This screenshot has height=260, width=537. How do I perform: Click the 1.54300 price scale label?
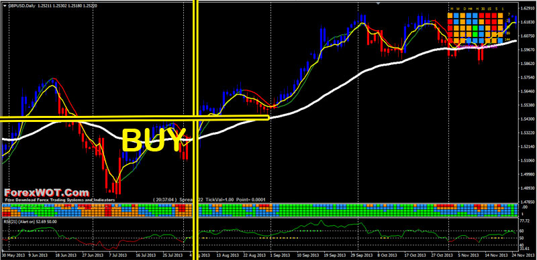[x=528, y=119]
